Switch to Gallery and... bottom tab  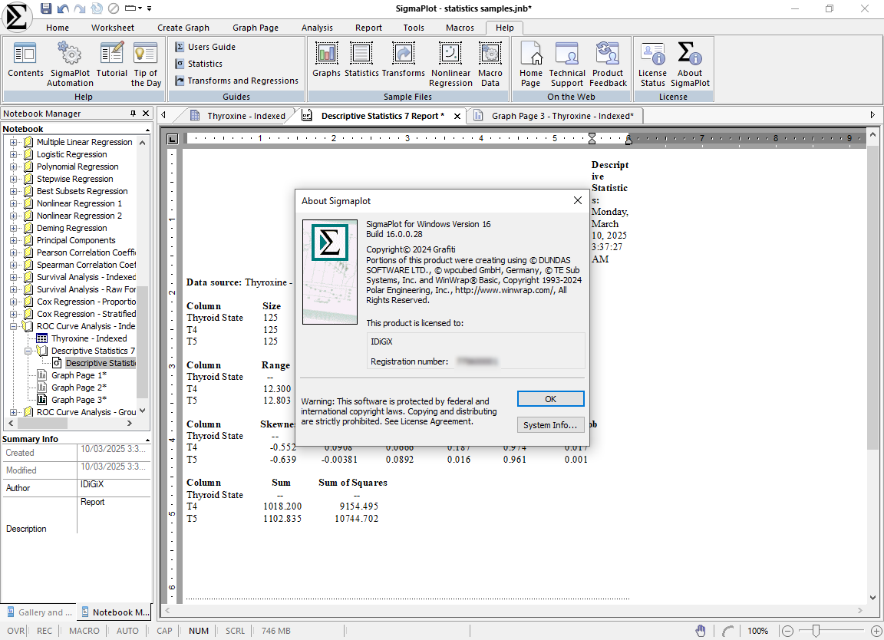39,612
